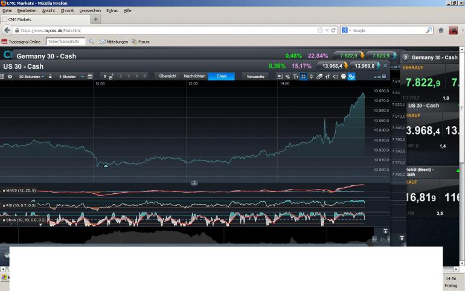Toggle the MACD (12, 26, 9) indicator
The width and height of the screenshot is (465, 291).
(x=19, y=191)
